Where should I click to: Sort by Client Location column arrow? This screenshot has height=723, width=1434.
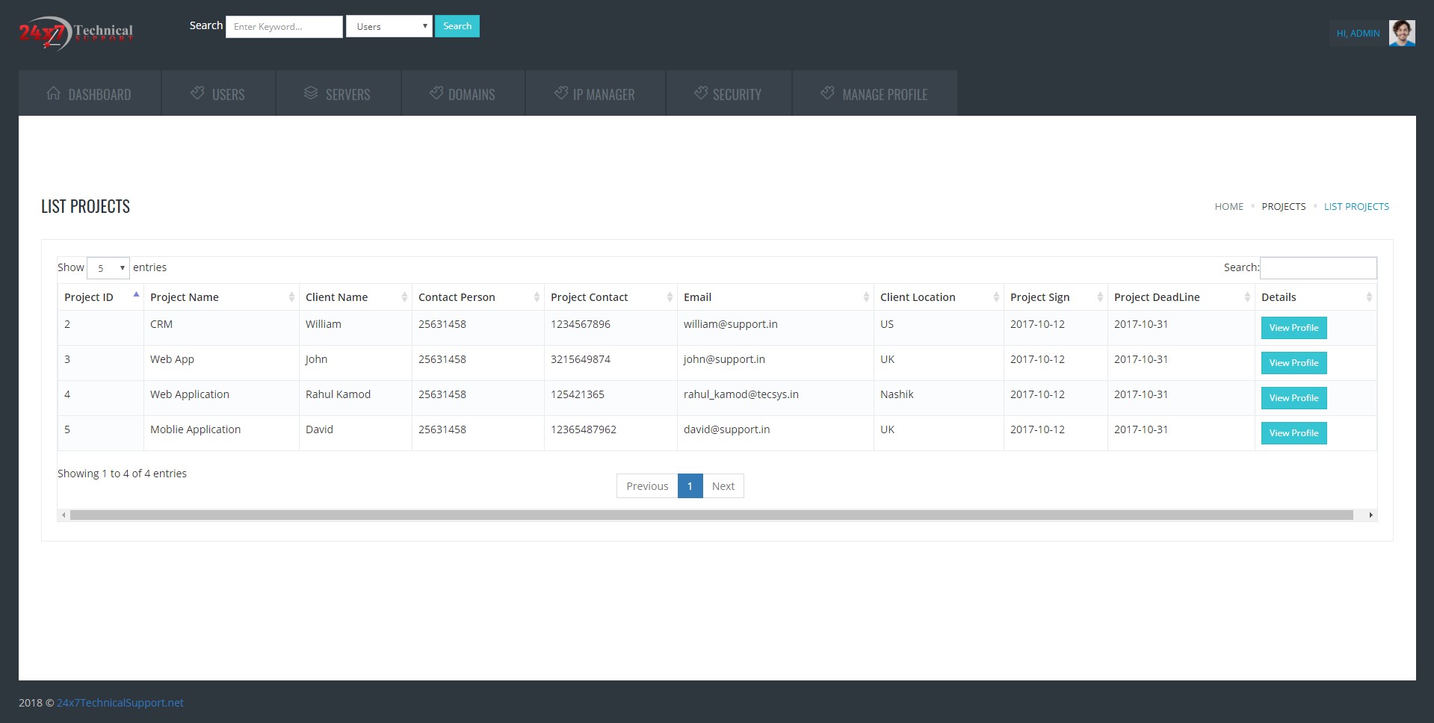coord(996,297)
